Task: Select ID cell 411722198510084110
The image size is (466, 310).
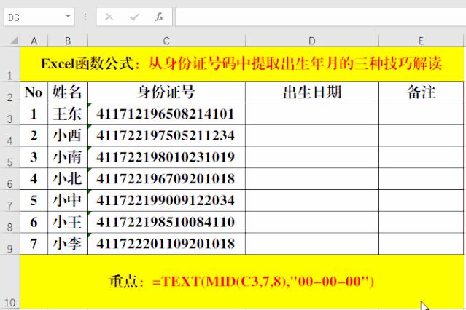Action: [x=166, y=222]
